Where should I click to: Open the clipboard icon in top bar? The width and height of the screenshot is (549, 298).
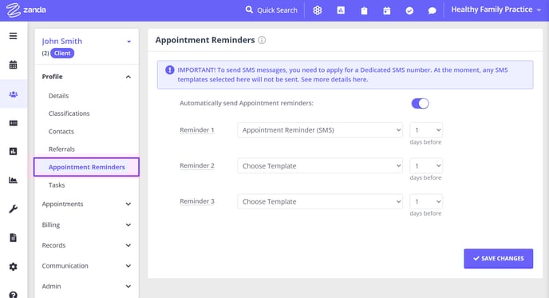tap(364, 10)
